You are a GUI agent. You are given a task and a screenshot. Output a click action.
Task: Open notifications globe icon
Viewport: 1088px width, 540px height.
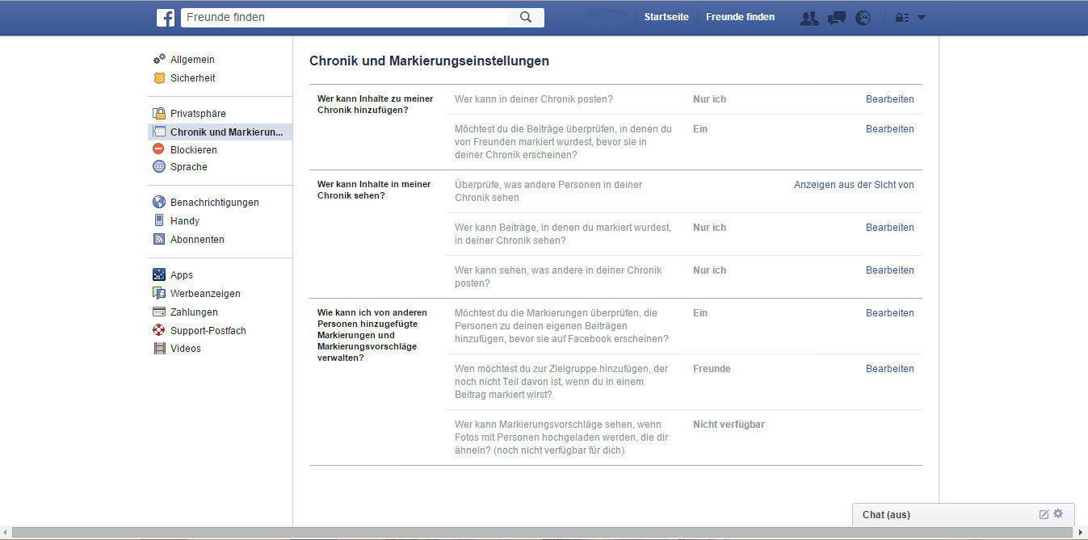click(x=863, y=18)
